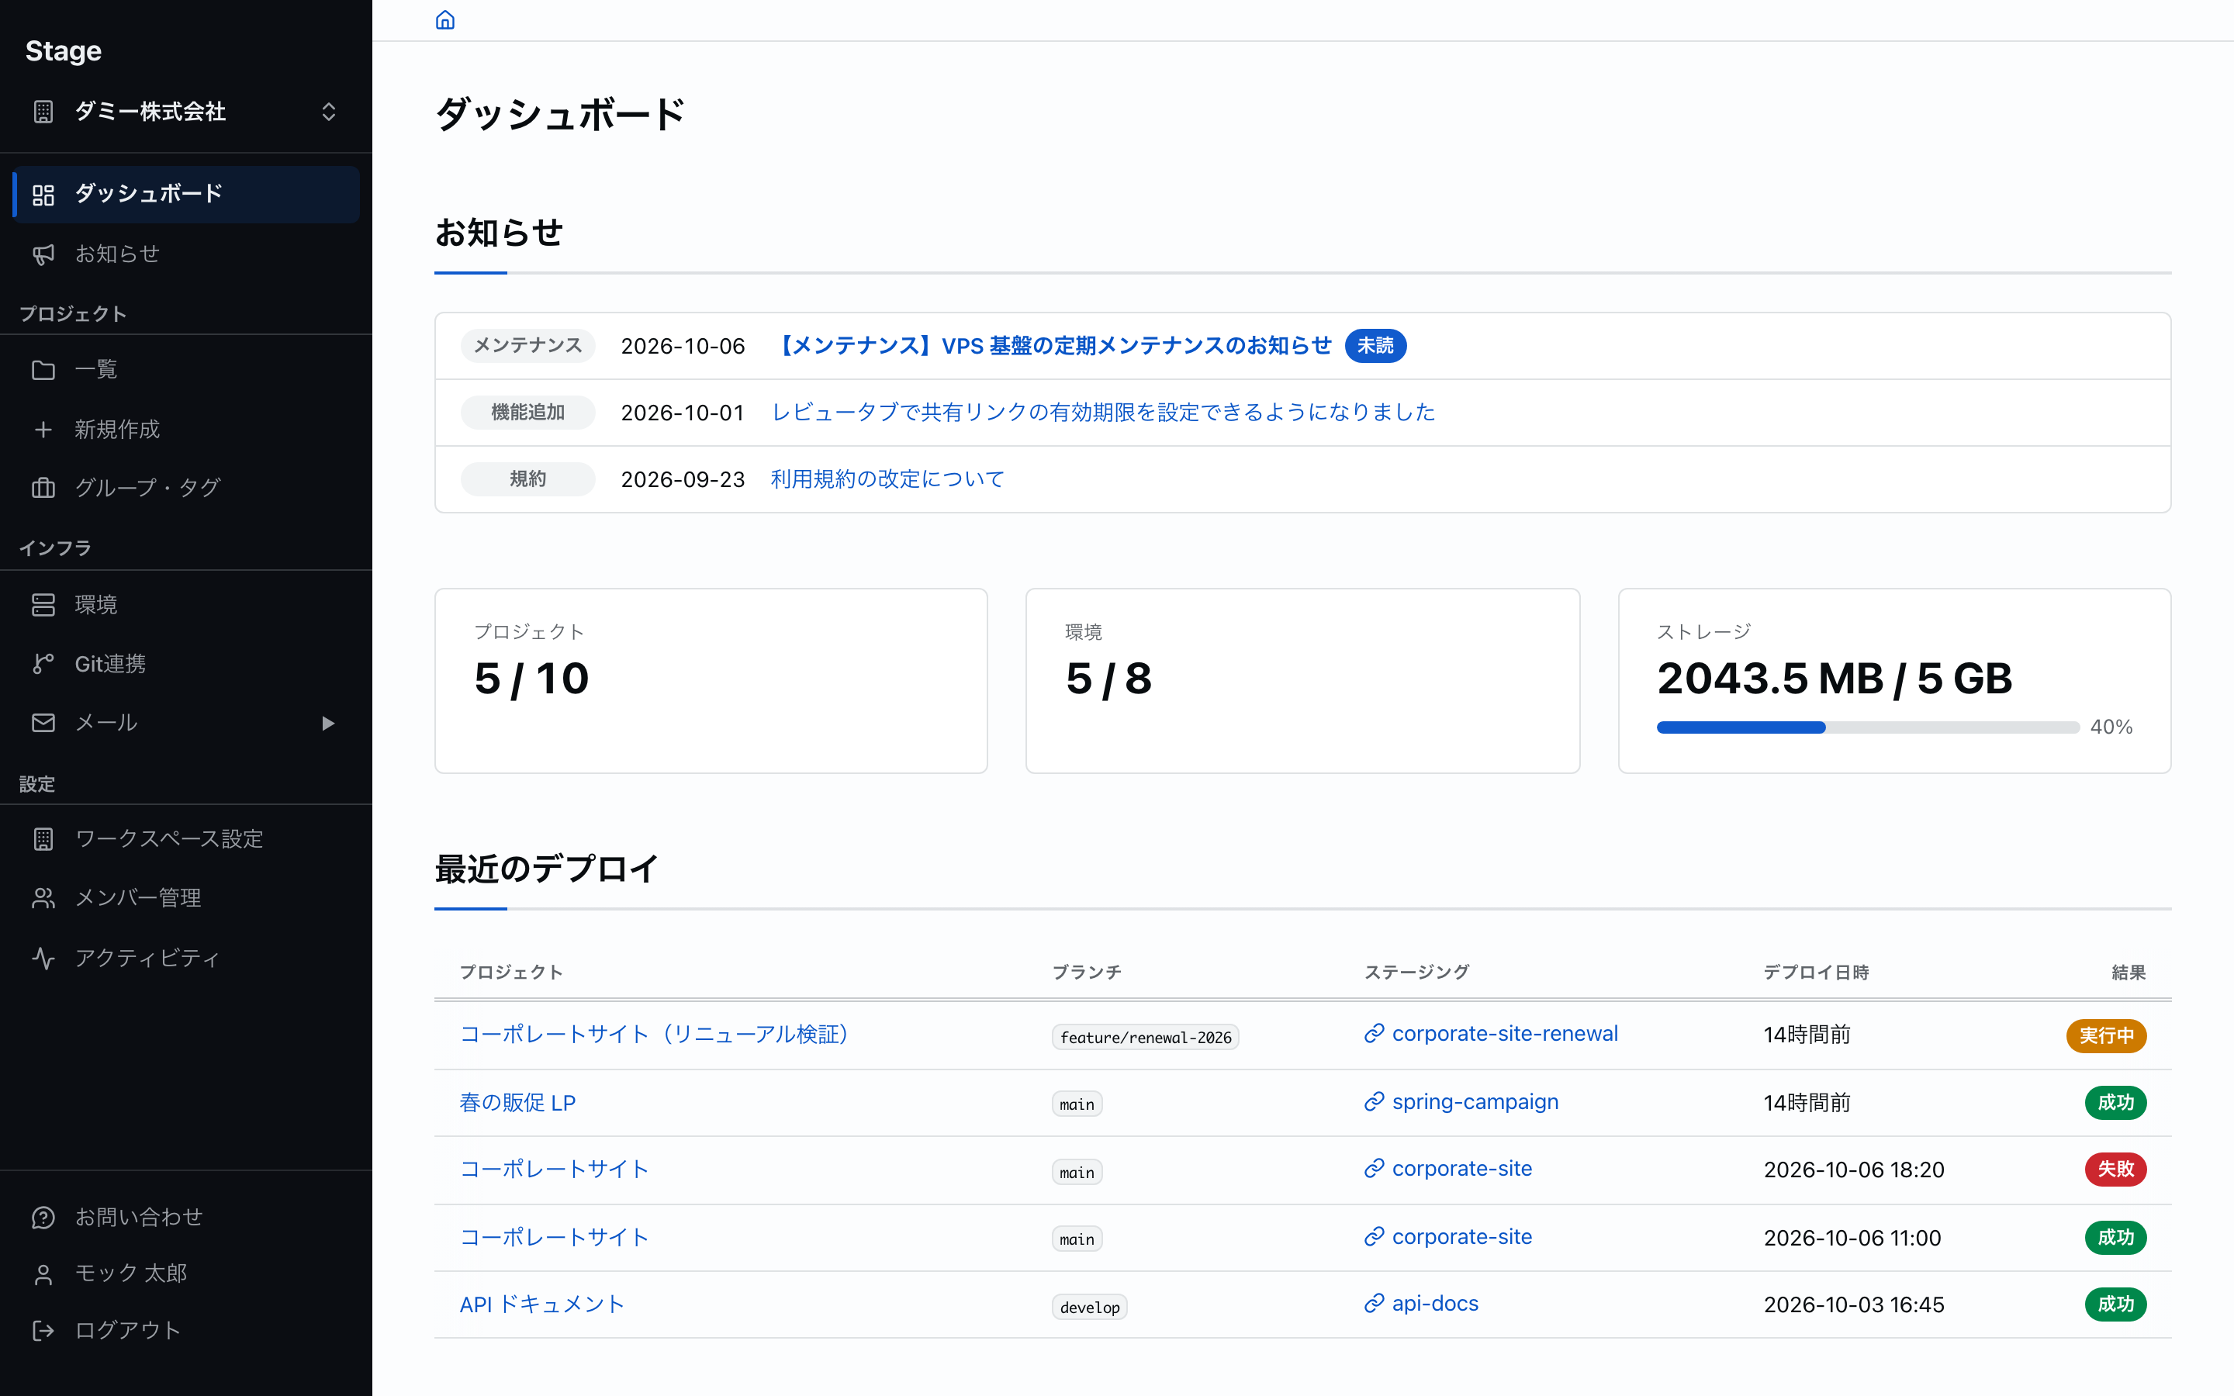Open コーポレートサイト project in 11:00 row

(555, 1237)
